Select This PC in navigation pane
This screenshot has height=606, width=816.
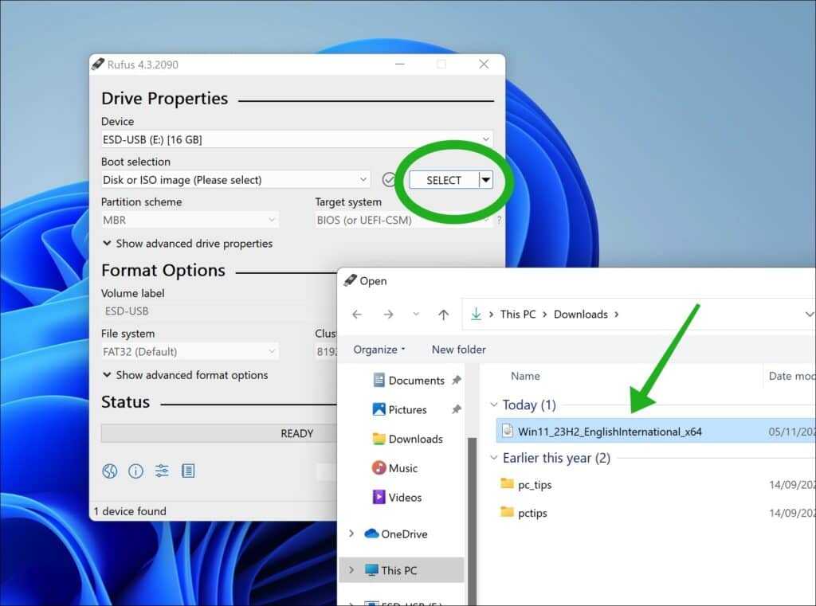[x=398, y=570]
